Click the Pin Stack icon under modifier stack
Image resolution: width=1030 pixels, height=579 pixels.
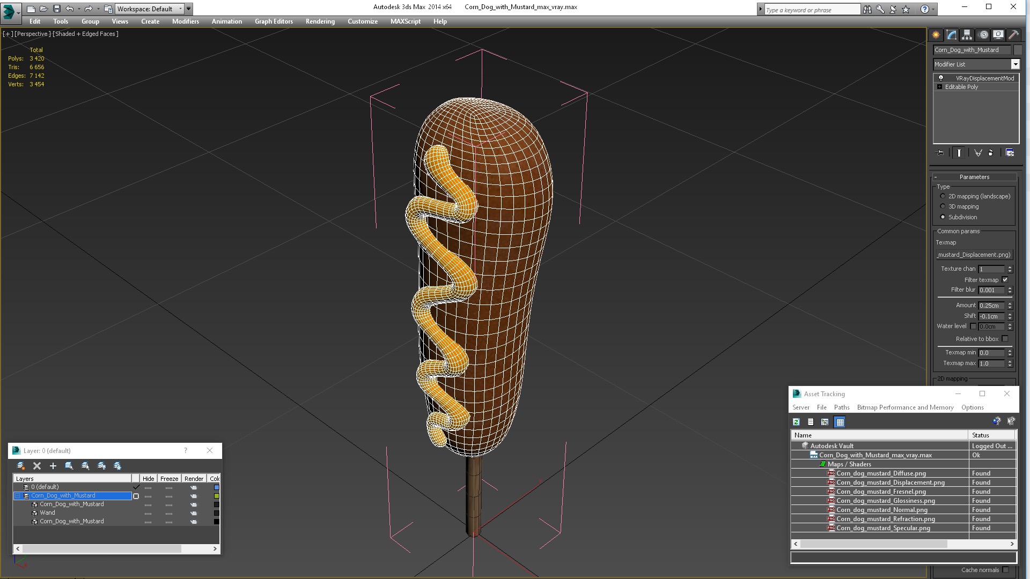click(940, 153)
